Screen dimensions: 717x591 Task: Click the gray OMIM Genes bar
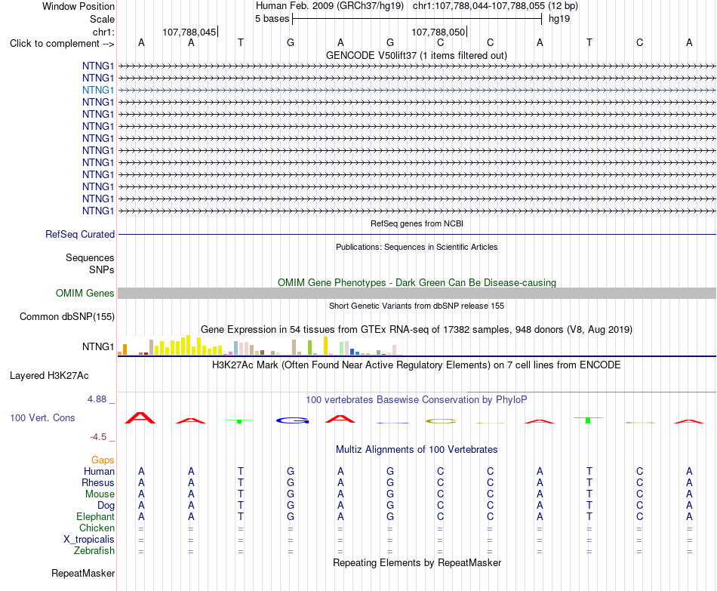(417, 293)
